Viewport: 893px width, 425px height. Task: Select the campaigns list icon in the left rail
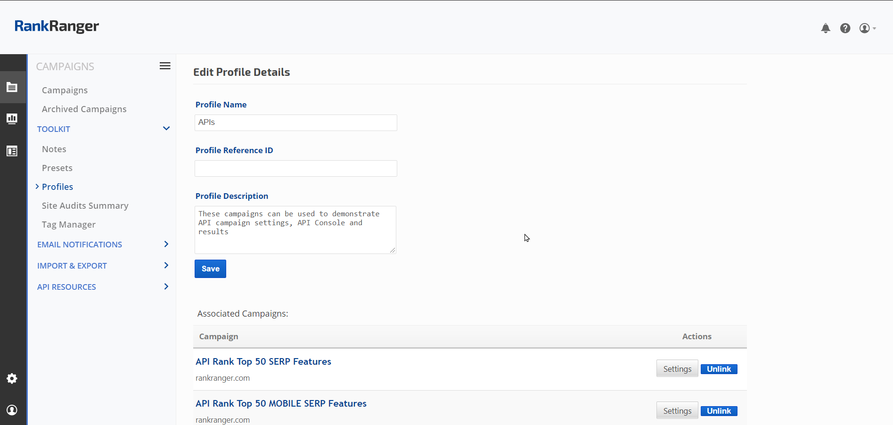coord(12,87)
